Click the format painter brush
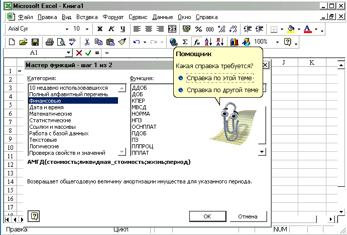The image size is (347, 235). coord(122,42)
